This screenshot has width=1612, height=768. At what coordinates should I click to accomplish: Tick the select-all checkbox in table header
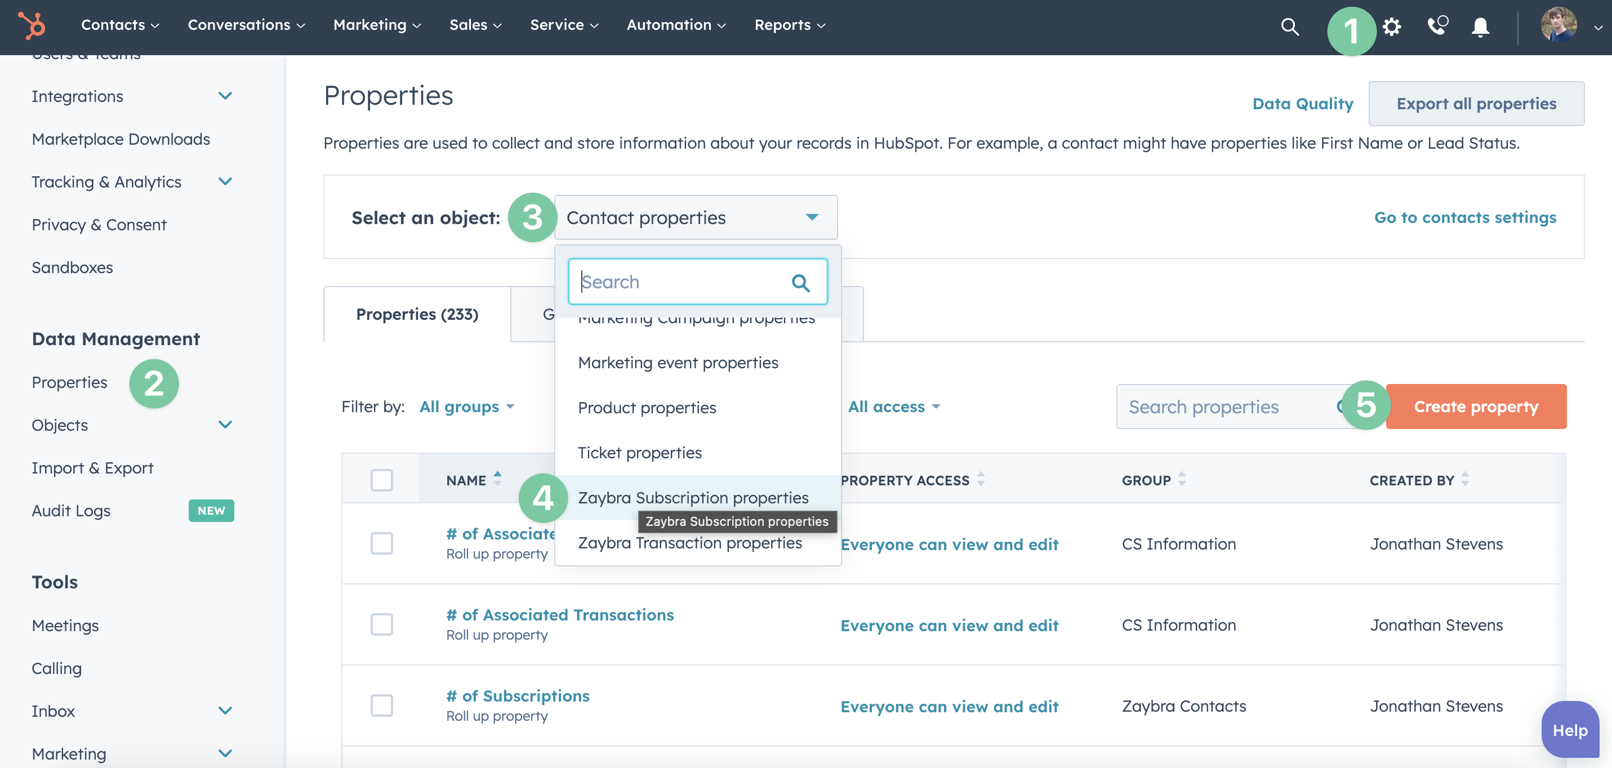381,480
